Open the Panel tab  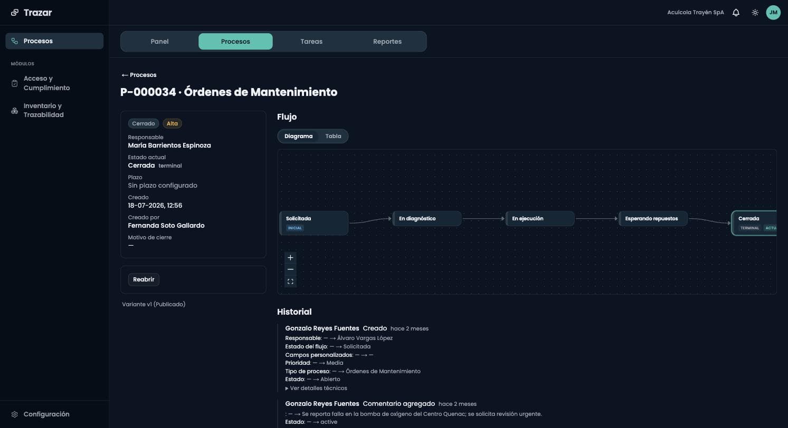point(159,42)
